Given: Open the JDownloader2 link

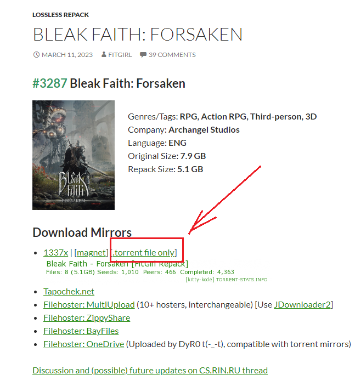Looking at the screenshot, I should [302, 305].
